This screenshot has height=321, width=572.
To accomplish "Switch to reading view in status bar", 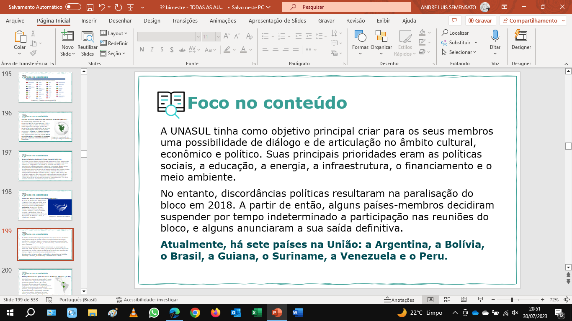I will tap(464, 300).
